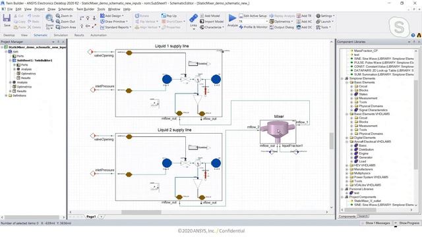Open the Draw Primitive dropdown
The image size is (422, 237).
click(114, 22)
